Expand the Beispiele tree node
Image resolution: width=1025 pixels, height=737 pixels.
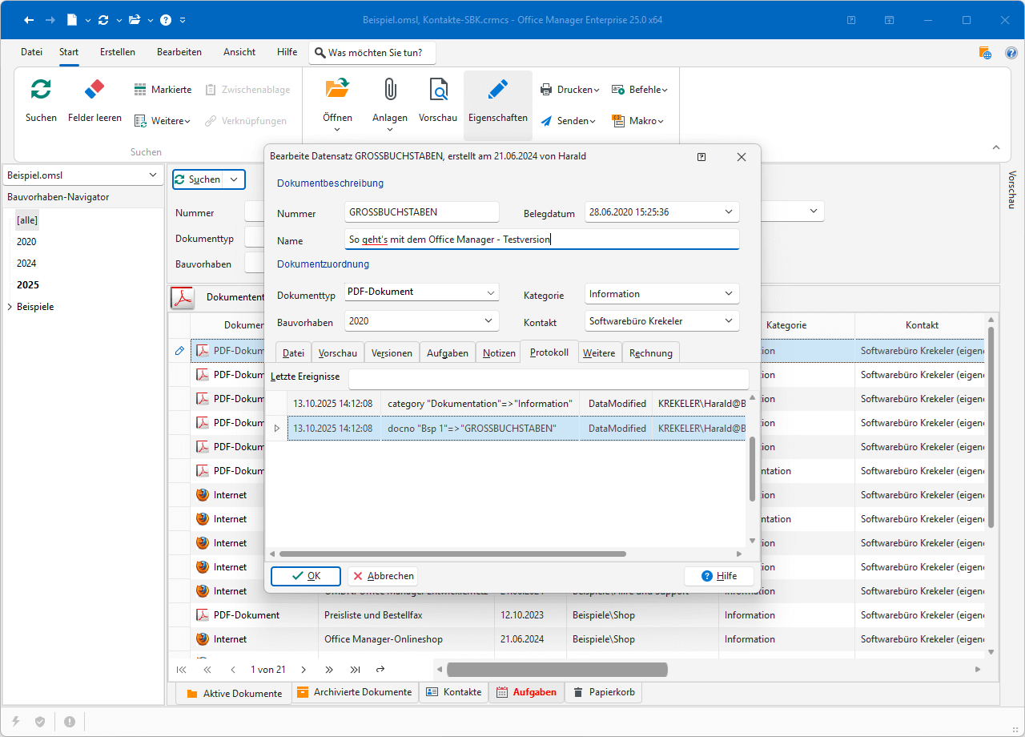point(10,307)
